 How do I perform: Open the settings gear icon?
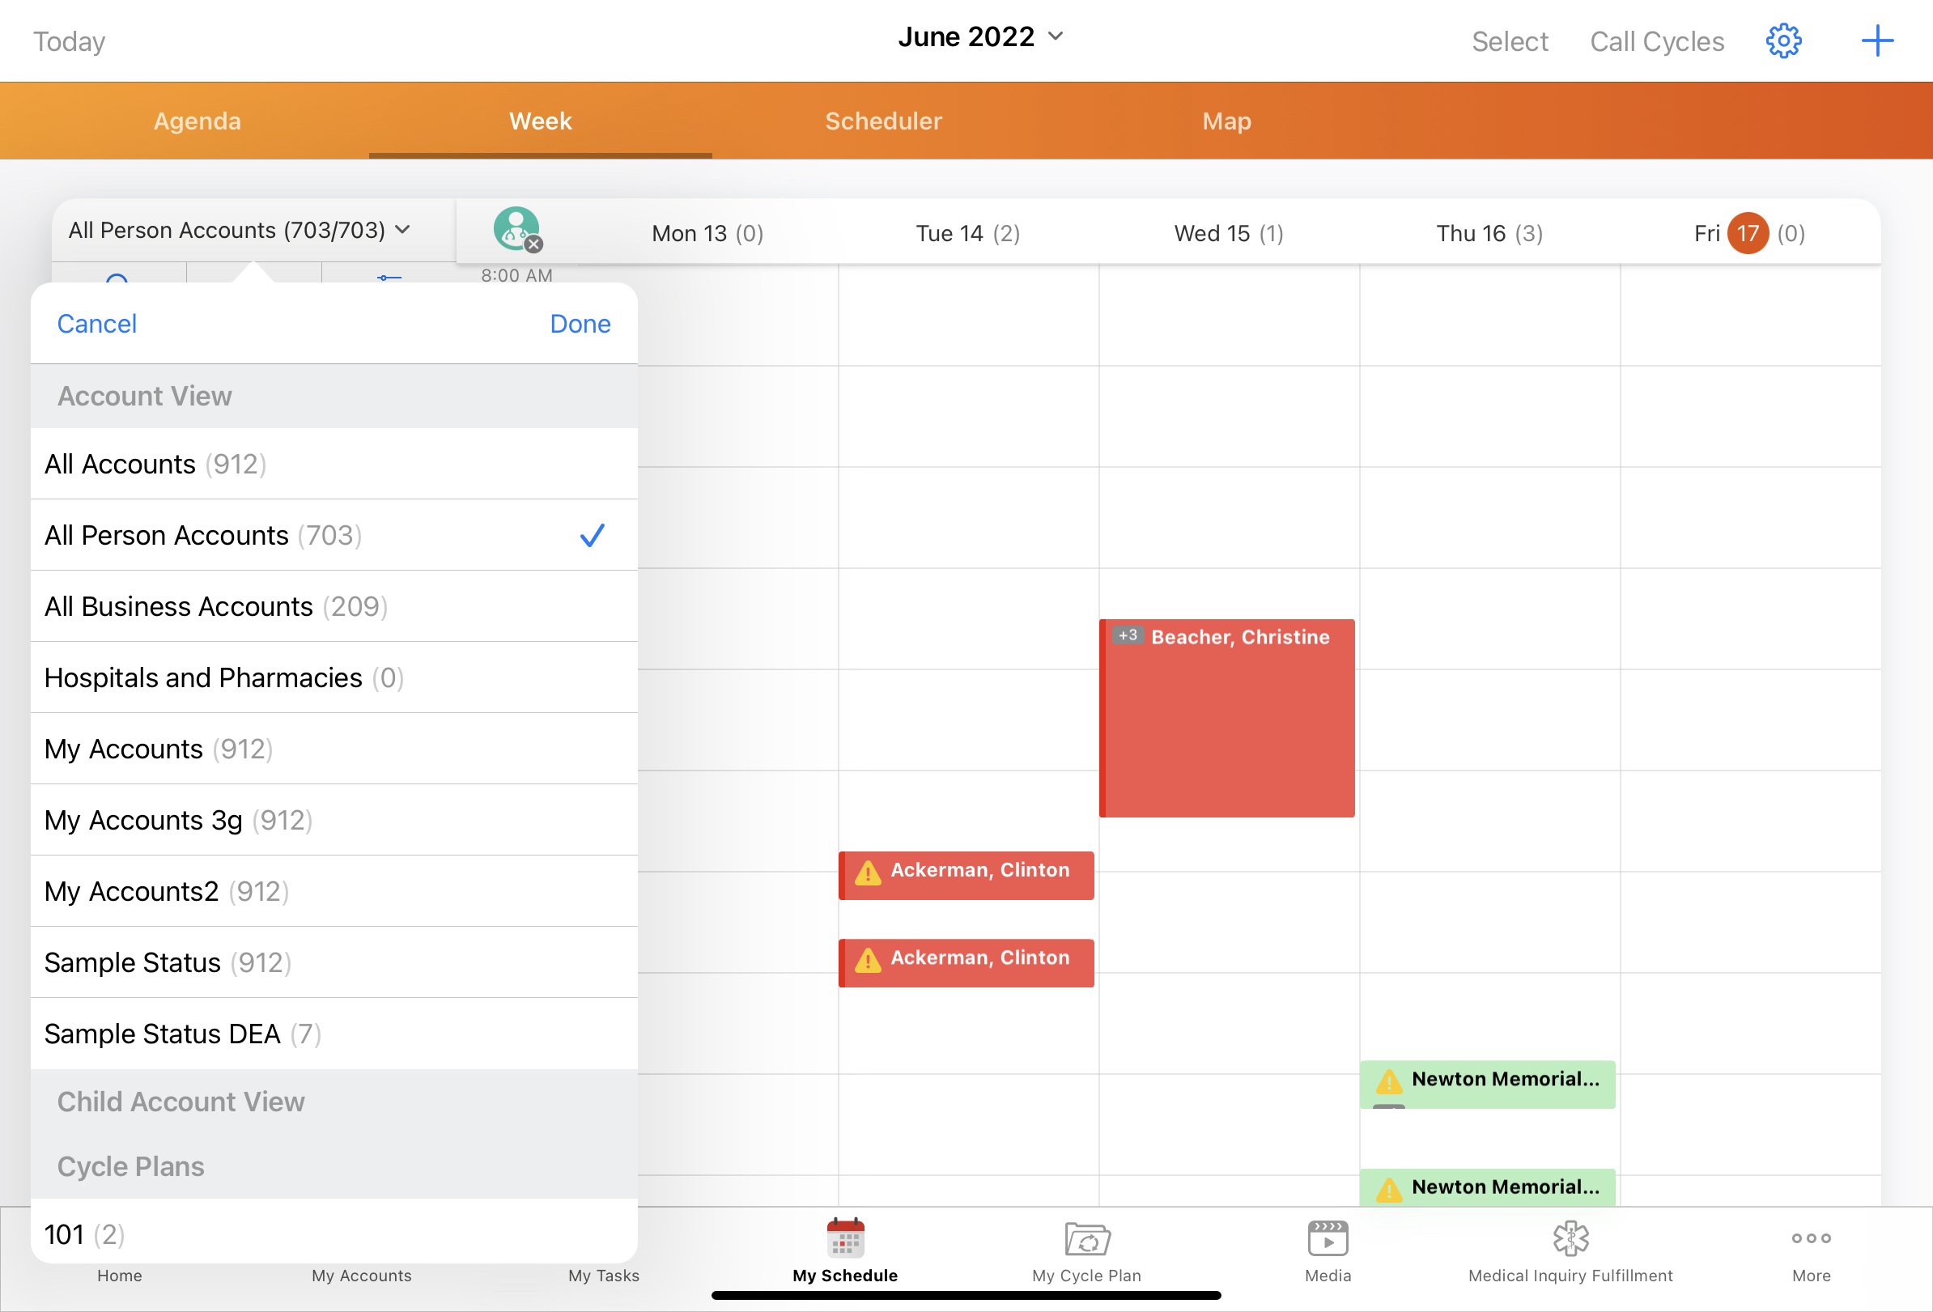(x=1782, y=40)
